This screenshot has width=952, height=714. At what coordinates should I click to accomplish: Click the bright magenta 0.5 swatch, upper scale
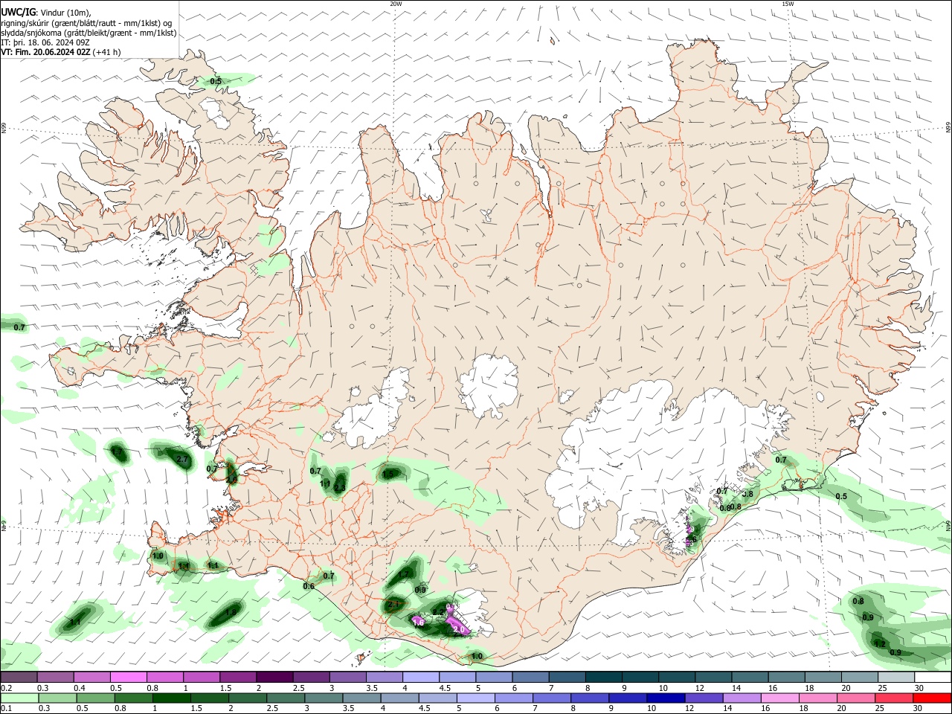click(x=128, y=677)
